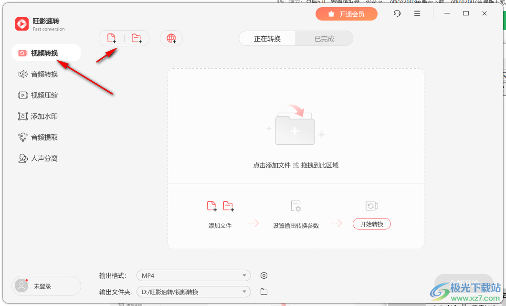Expand the 输出格式 MP4 dropdown
Screen dimensions: 506x306
tap(193, 275)
